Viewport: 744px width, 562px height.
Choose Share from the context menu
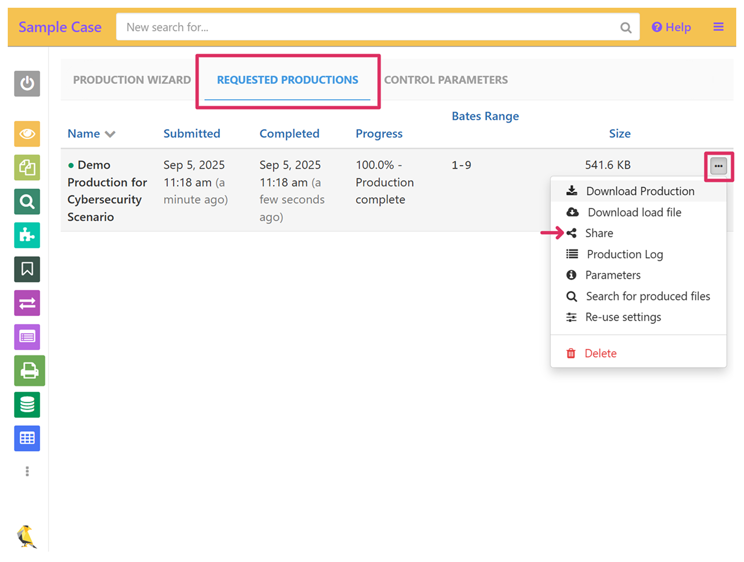[599, 233]
